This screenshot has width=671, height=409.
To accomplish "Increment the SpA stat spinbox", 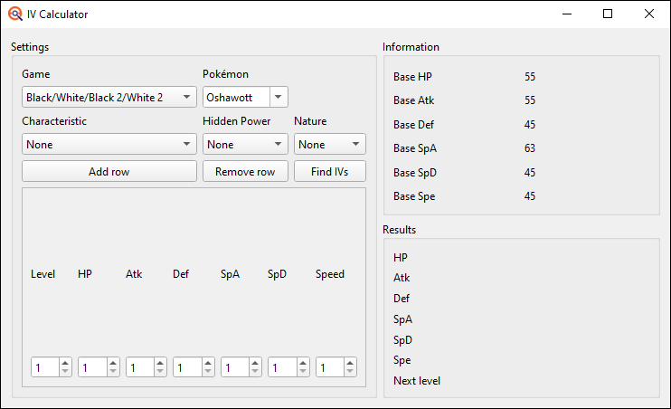I will tap(255, 363).
